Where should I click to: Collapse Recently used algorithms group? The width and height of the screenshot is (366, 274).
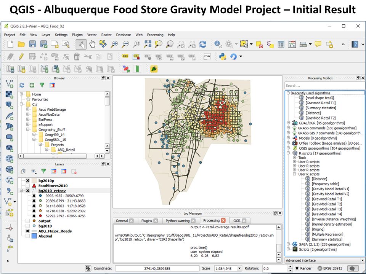[x=288, y=93]
